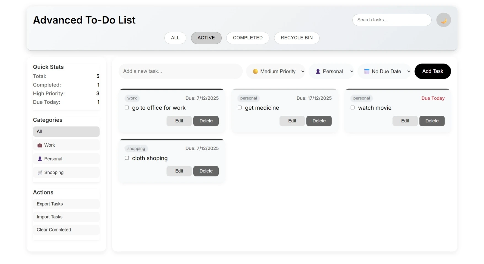Viewport: 484px width, 264px height.
Task: Click inside the Search tasks field
Action: [x=391, y=20]
